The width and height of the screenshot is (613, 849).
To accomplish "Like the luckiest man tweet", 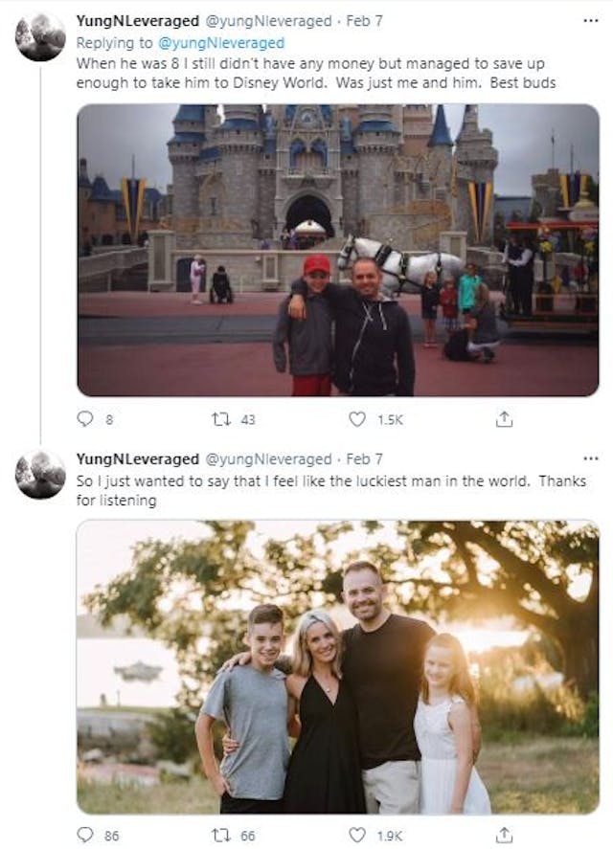I will (357, 835).
